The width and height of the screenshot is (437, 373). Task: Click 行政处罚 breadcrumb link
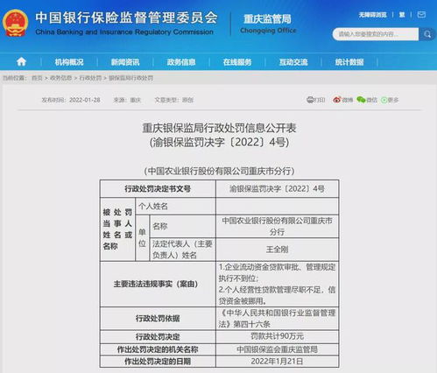click(90, 78)
